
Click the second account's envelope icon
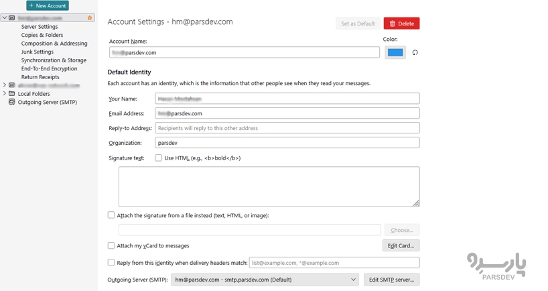coord(12,85)
